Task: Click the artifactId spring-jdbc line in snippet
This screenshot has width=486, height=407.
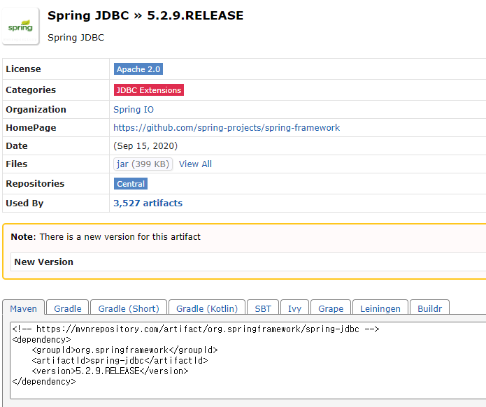Action: (120, 360)
